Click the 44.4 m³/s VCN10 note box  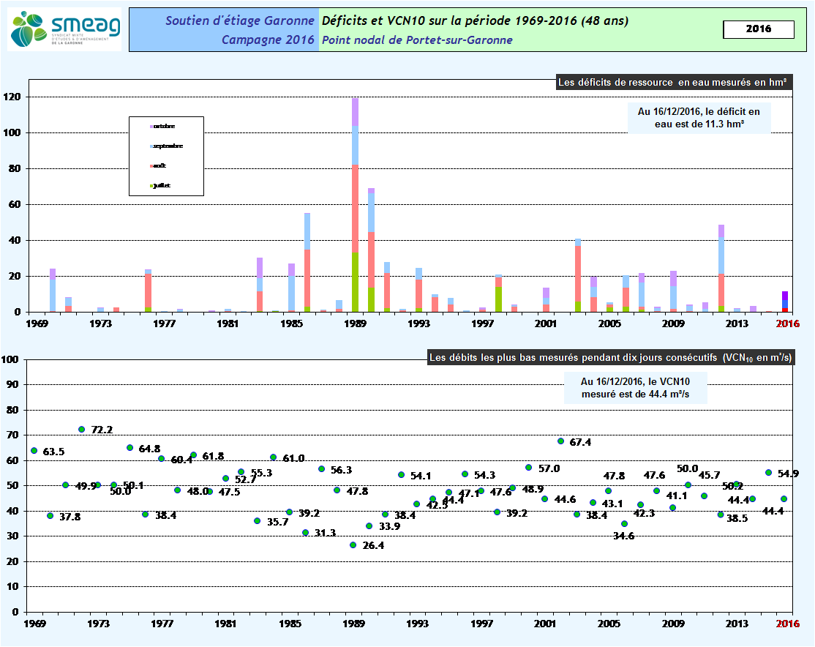(635, 388)
